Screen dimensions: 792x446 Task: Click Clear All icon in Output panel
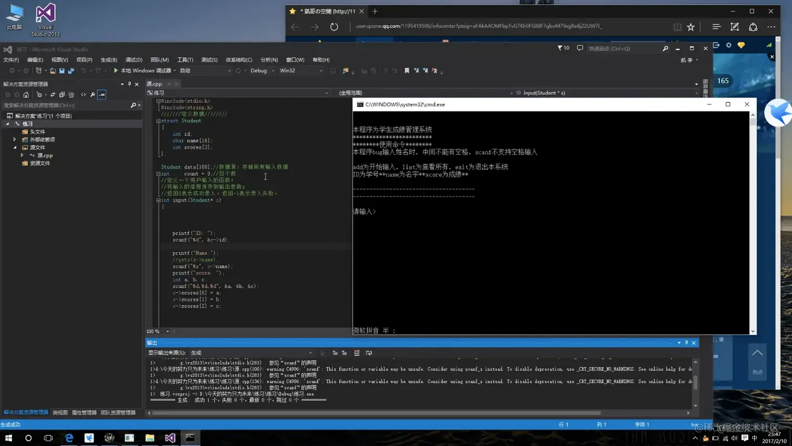(357, 353)
